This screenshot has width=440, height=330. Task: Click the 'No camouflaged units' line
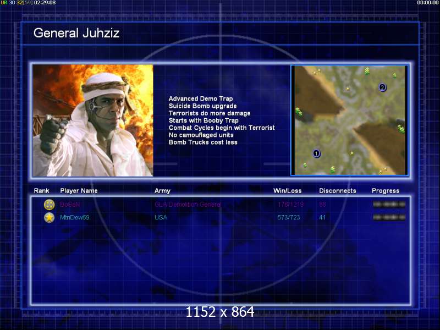point(201,135)
